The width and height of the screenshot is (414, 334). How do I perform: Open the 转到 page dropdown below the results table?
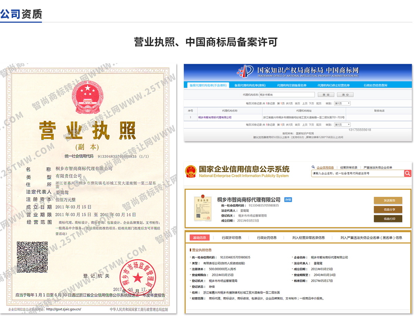343,125
